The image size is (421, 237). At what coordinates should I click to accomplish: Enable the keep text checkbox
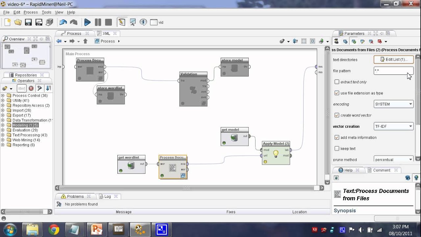[337, 149]
